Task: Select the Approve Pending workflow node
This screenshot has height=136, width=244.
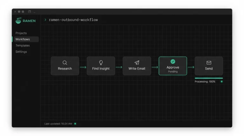Action: click(173, 66)
